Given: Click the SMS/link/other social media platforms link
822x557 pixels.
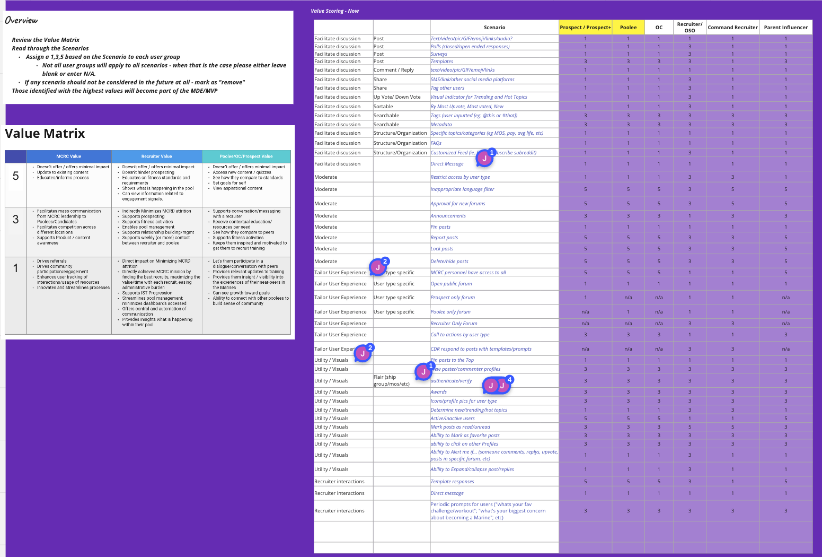Looking at the screenshot, I should pyautogui.click(x=472, y=80).
